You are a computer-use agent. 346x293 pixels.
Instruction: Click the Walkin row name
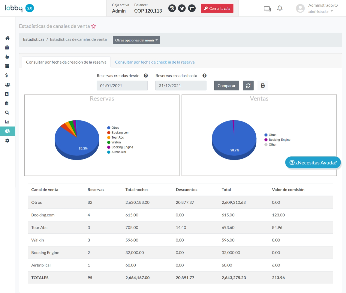point(38,240)
